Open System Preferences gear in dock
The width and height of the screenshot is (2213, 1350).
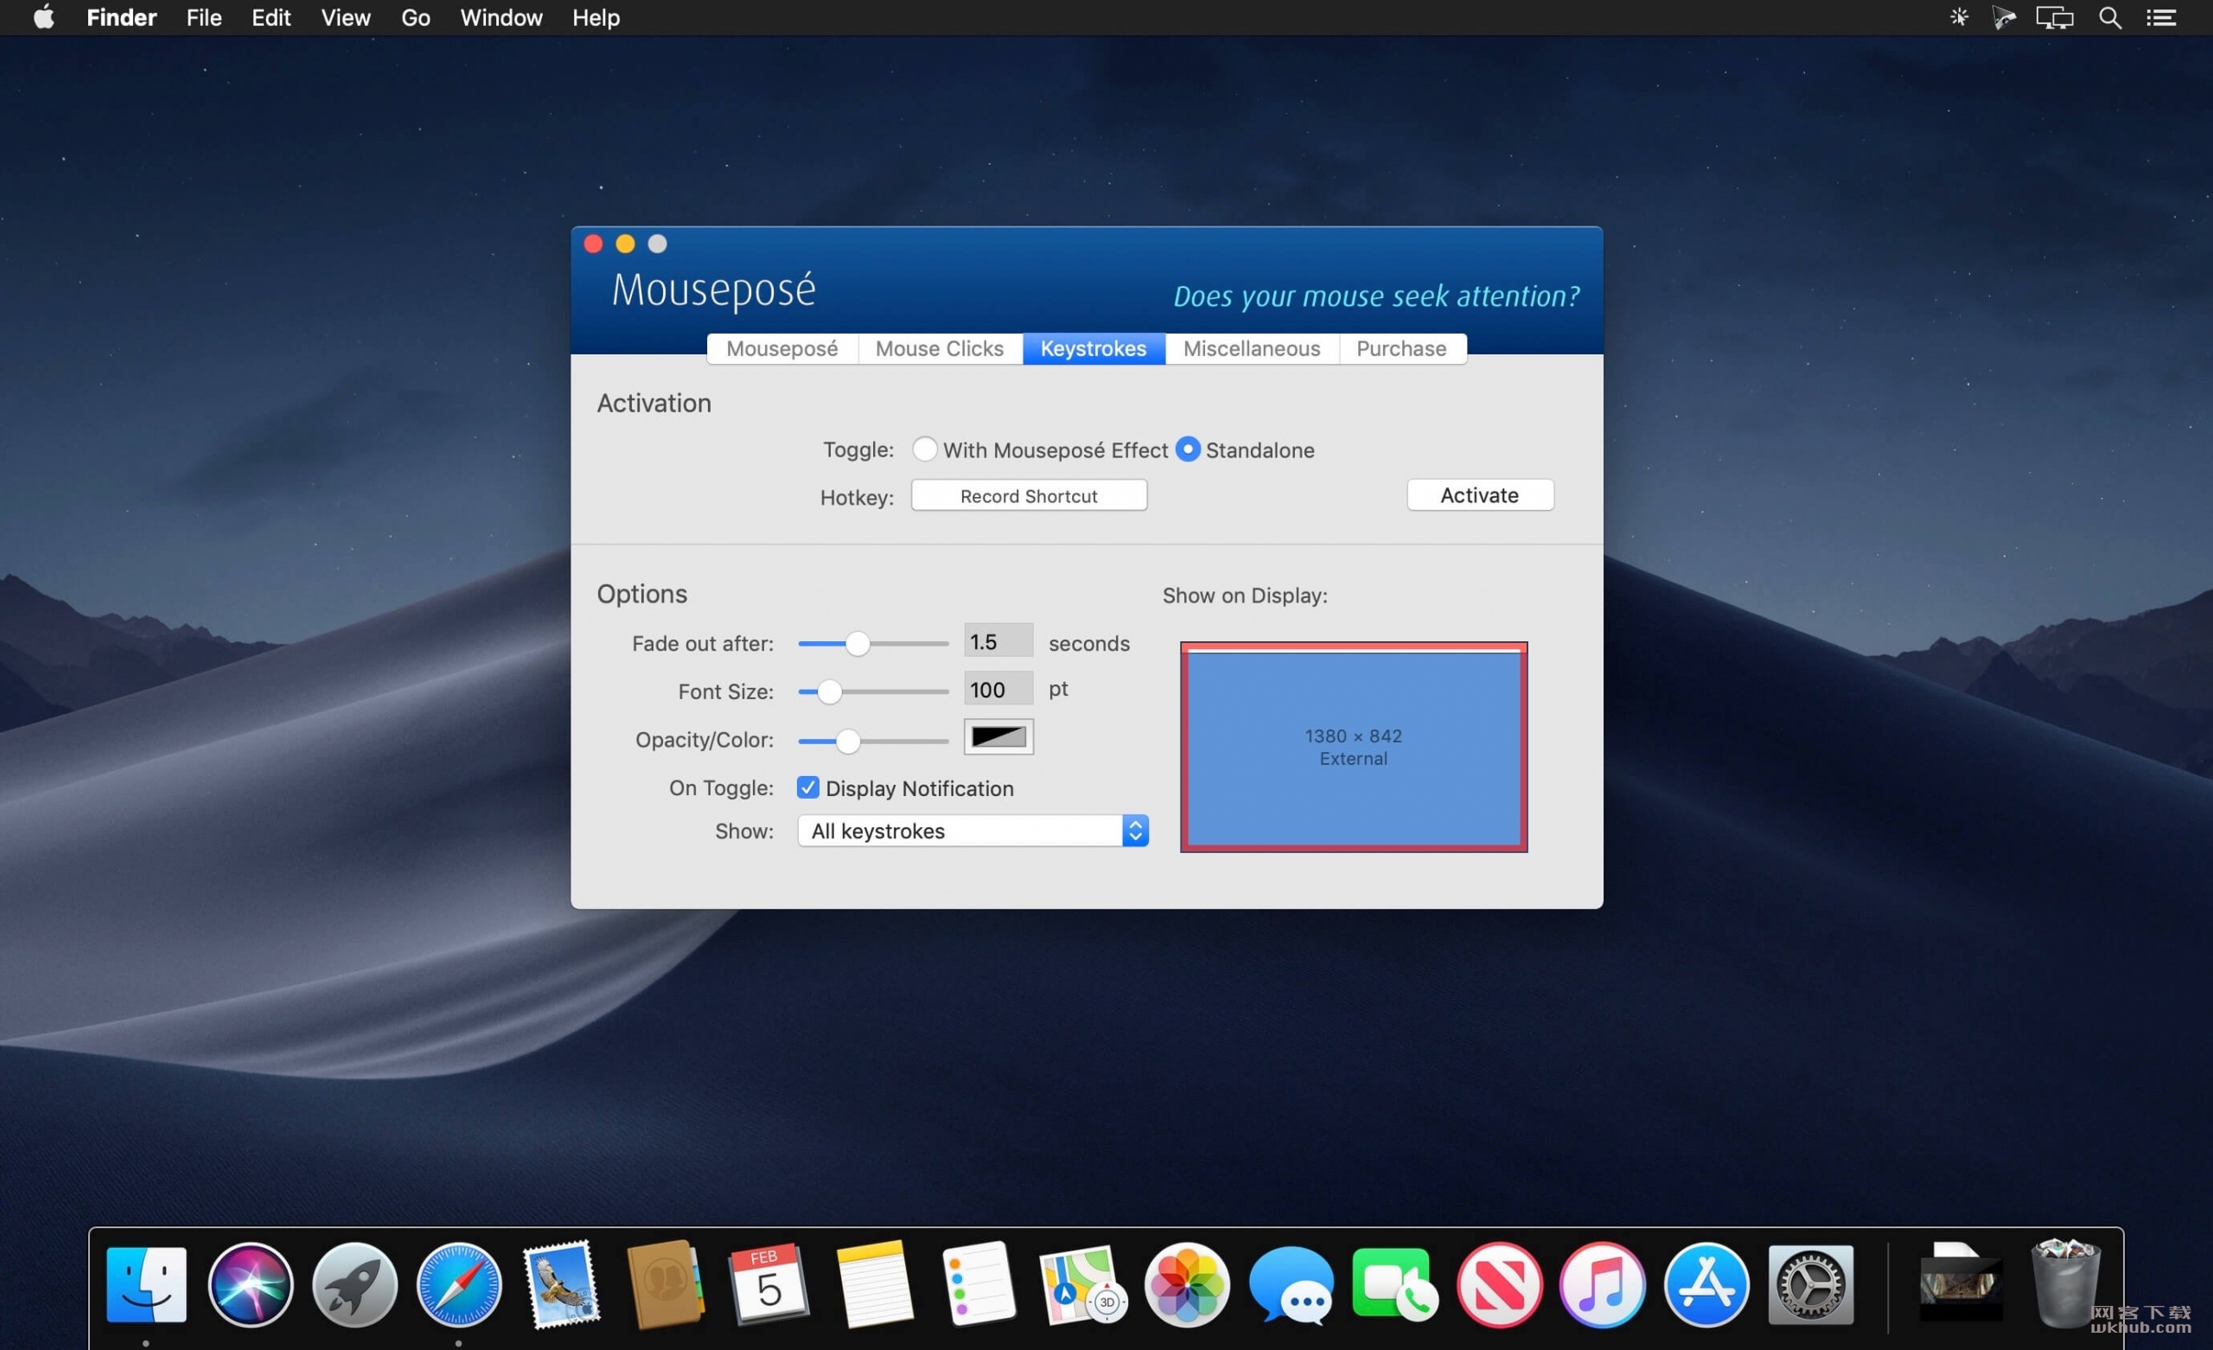(1811, 1284)
